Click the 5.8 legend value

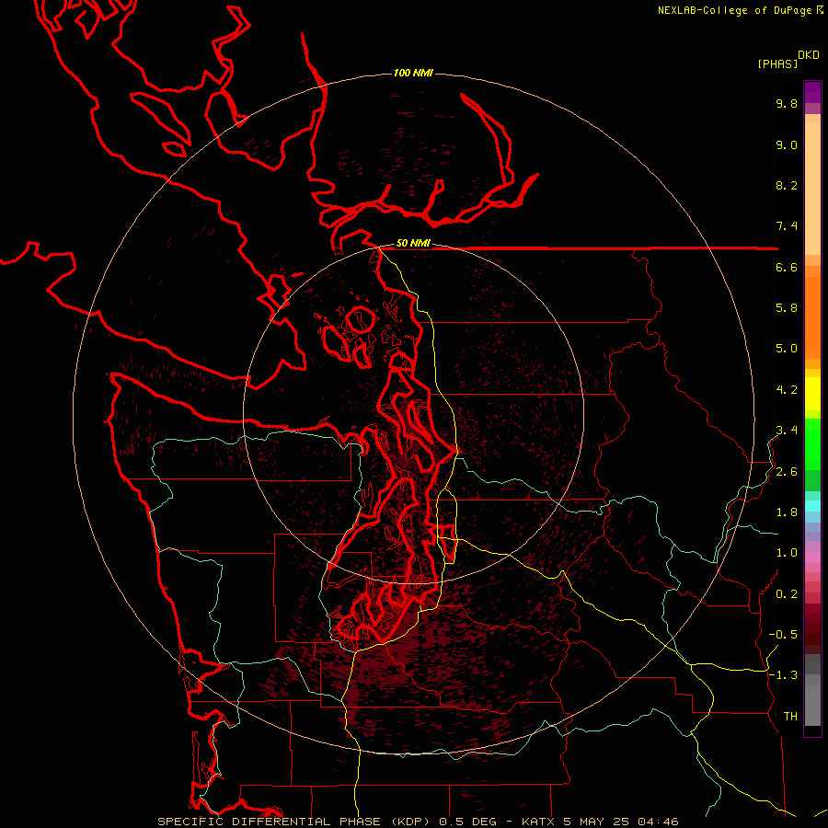click(x=787, y=308)
